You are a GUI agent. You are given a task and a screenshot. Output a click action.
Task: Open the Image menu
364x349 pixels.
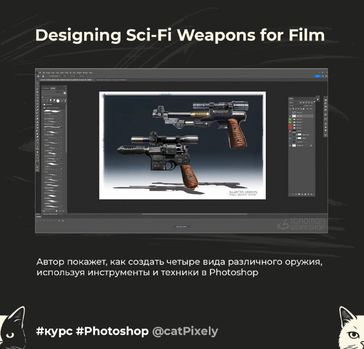(x=48, y=73)
